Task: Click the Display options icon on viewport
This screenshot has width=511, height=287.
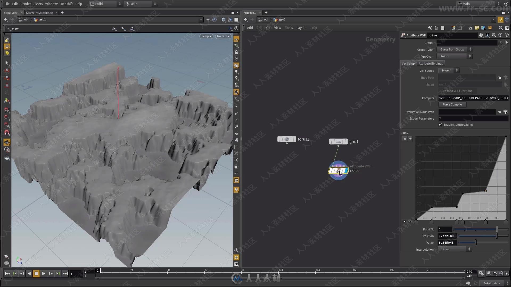Action: (237, 264)
